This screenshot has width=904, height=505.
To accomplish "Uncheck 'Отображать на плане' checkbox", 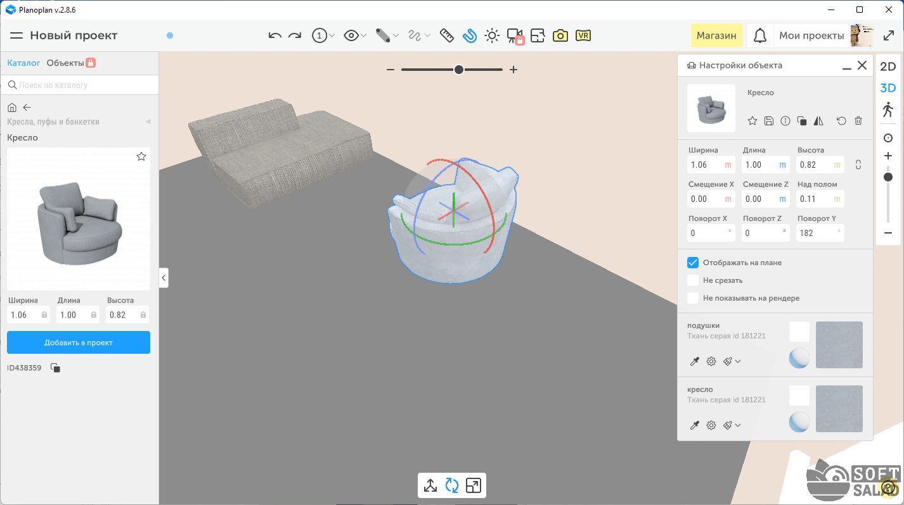I will (693, 263).
